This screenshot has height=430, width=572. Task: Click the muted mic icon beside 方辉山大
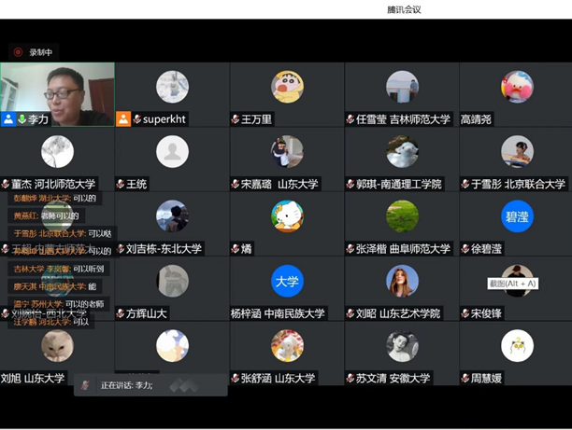[x=121, y=313]
